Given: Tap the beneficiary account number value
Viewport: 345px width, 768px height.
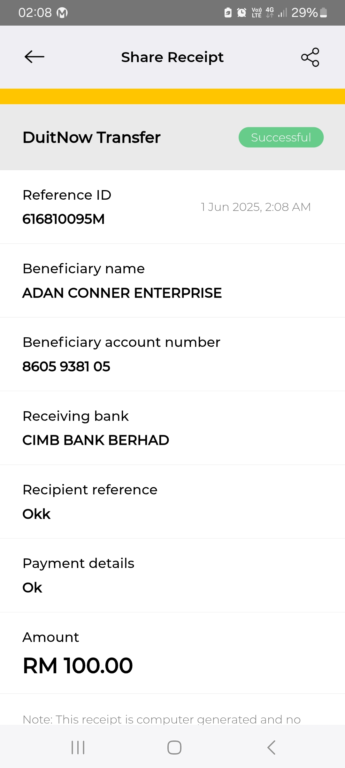Looking at the screenshot, I should [66, 367].
